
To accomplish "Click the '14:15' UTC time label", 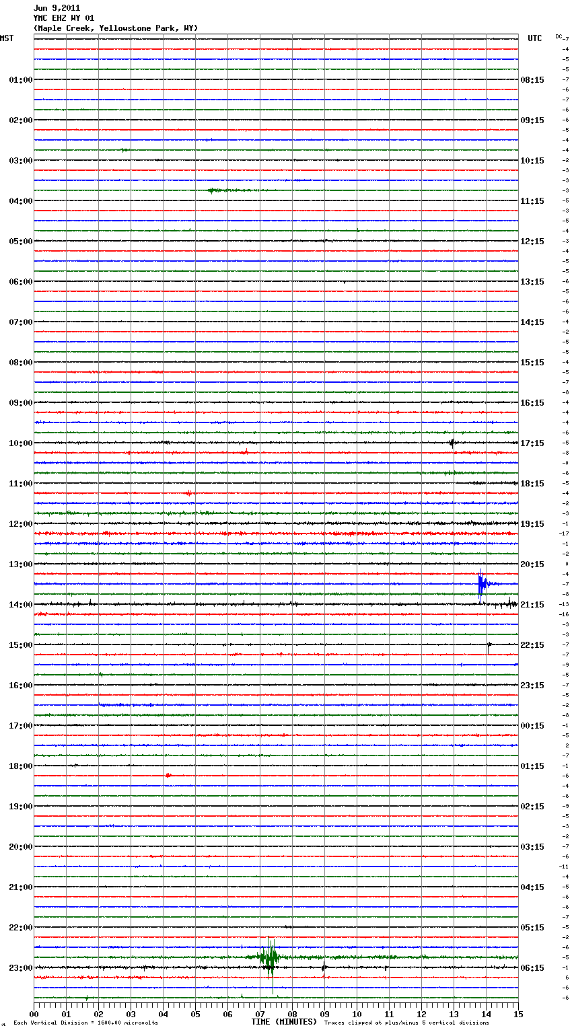I will [x=532, y=322].
